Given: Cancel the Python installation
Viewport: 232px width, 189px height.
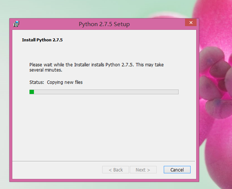Looking at the screenshot, I should [177, 170].
